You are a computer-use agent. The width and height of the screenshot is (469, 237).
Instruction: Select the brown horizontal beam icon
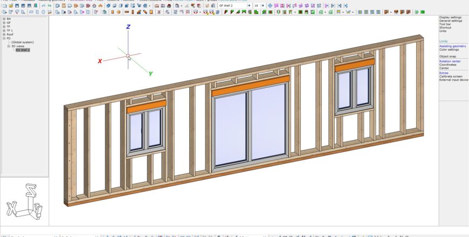[127, 12]
